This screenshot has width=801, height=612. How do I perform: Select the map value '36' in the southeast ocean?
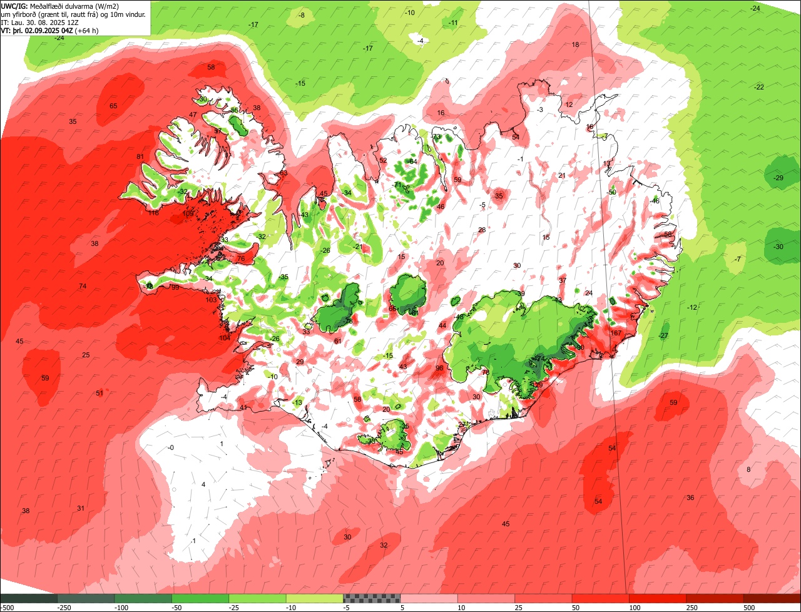click(x=690, y=497)
